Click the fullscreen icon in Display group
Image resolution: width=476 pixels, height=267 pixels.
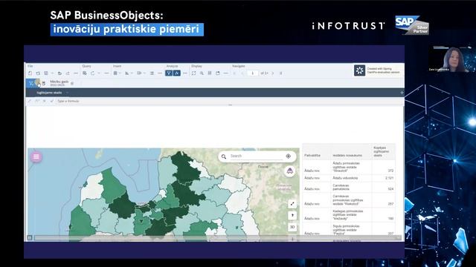(x=193, y=73)
